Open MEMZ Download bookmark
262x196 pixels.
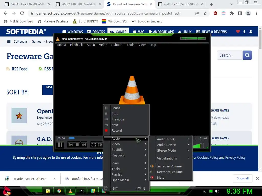click(18, 21)
